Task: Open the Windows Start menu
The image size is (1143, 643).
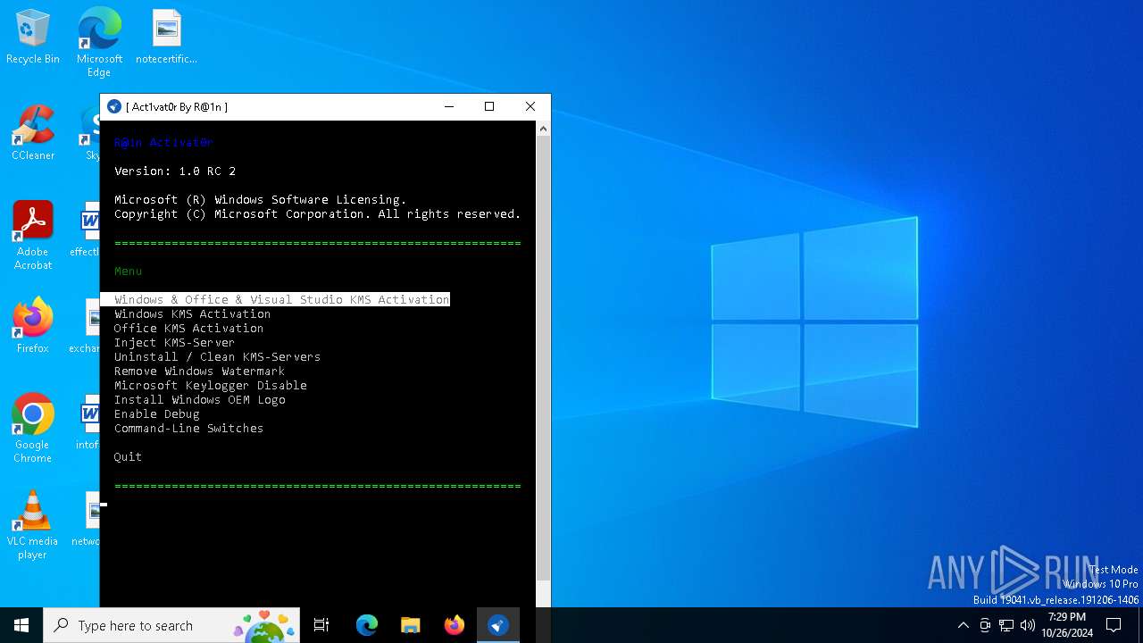Action: click(21, 625)
